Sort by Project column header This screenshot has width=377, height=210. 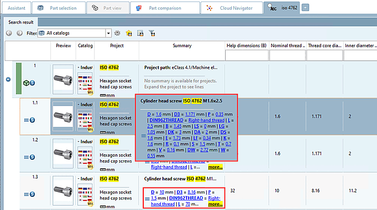pos(117,46)
